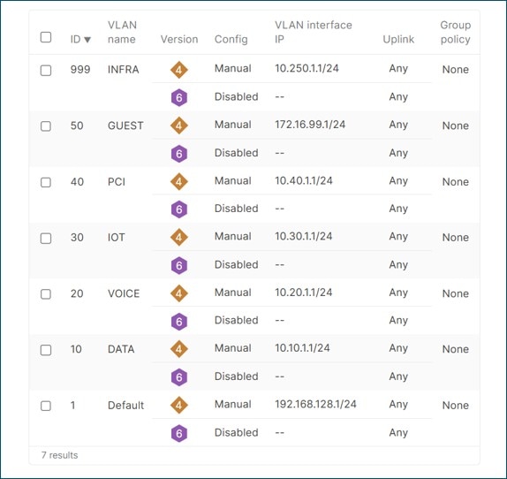The image size is (507, 479).
Task: Select IP address 172.16.99.1/24
Action: click(310, 125)
